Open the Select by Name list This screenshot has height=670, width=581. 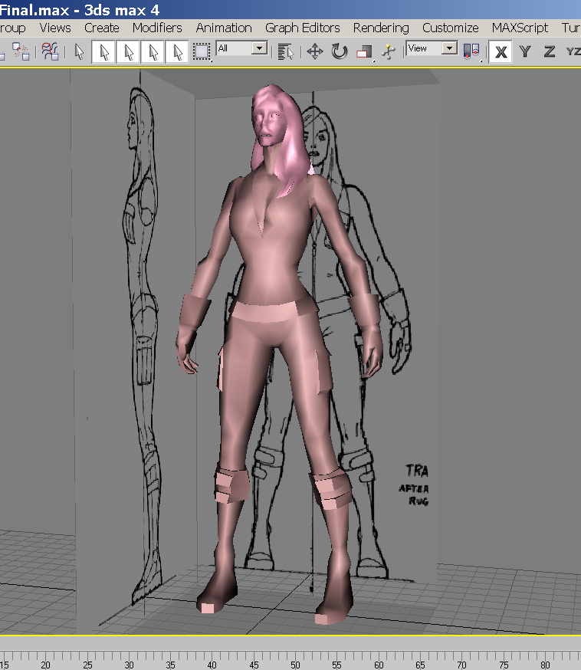coord(286,51)
